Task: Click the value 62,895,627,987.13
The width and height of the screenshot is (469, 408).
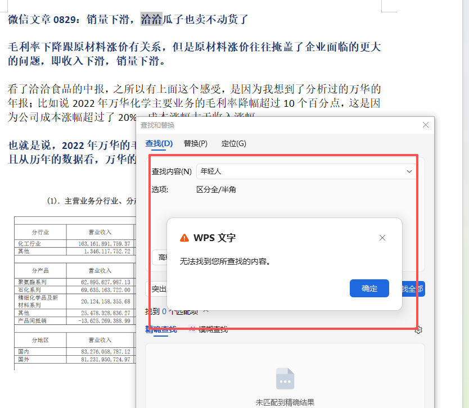Action: [x=106, y=282]
